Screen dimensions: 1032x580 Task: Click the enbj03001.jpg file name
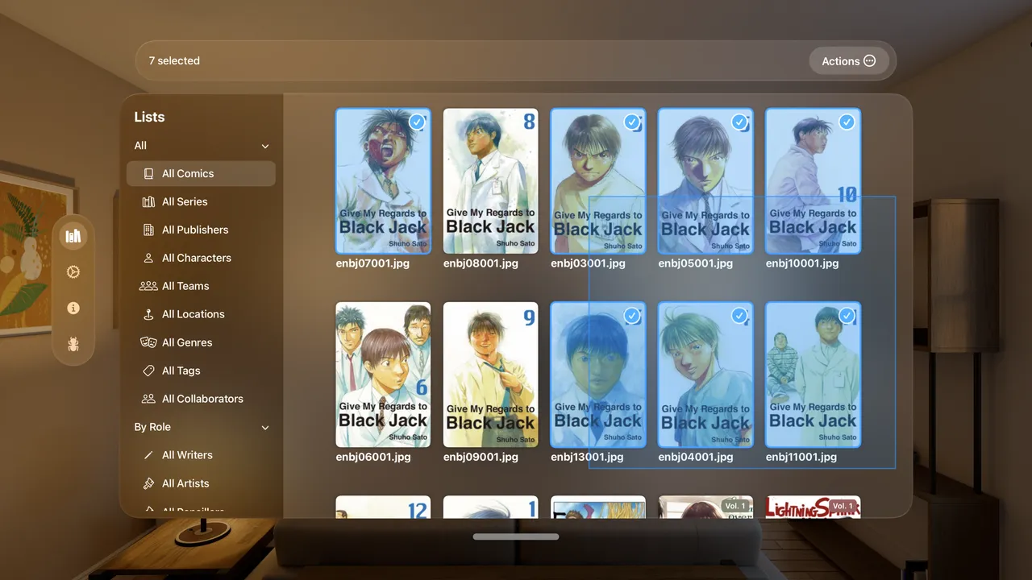(x=589, y=263)
